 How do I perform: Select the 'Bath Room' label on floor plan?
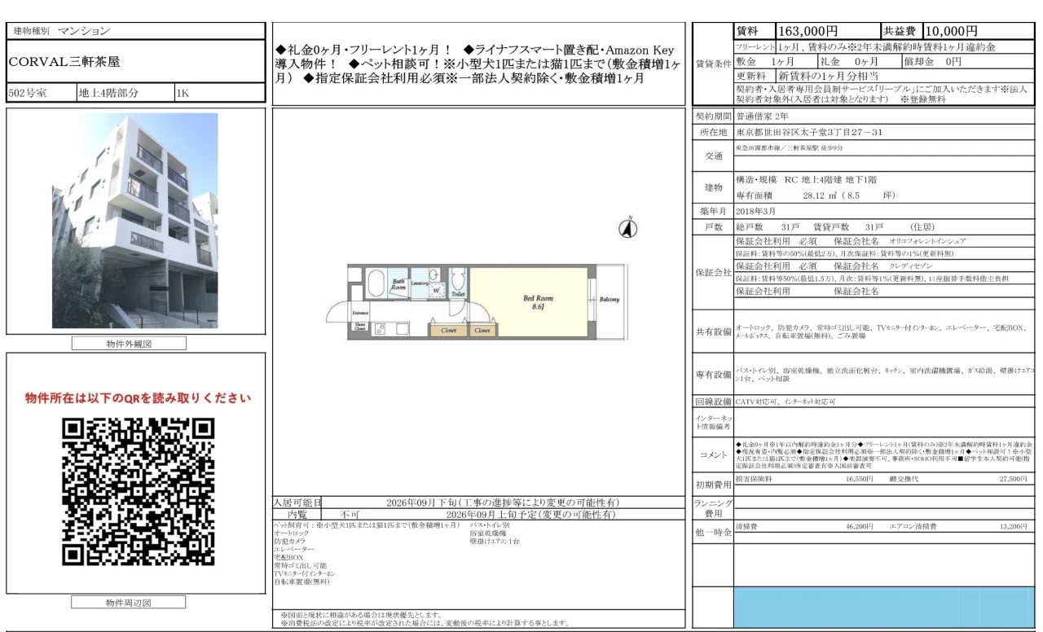[x=398, y=285]
